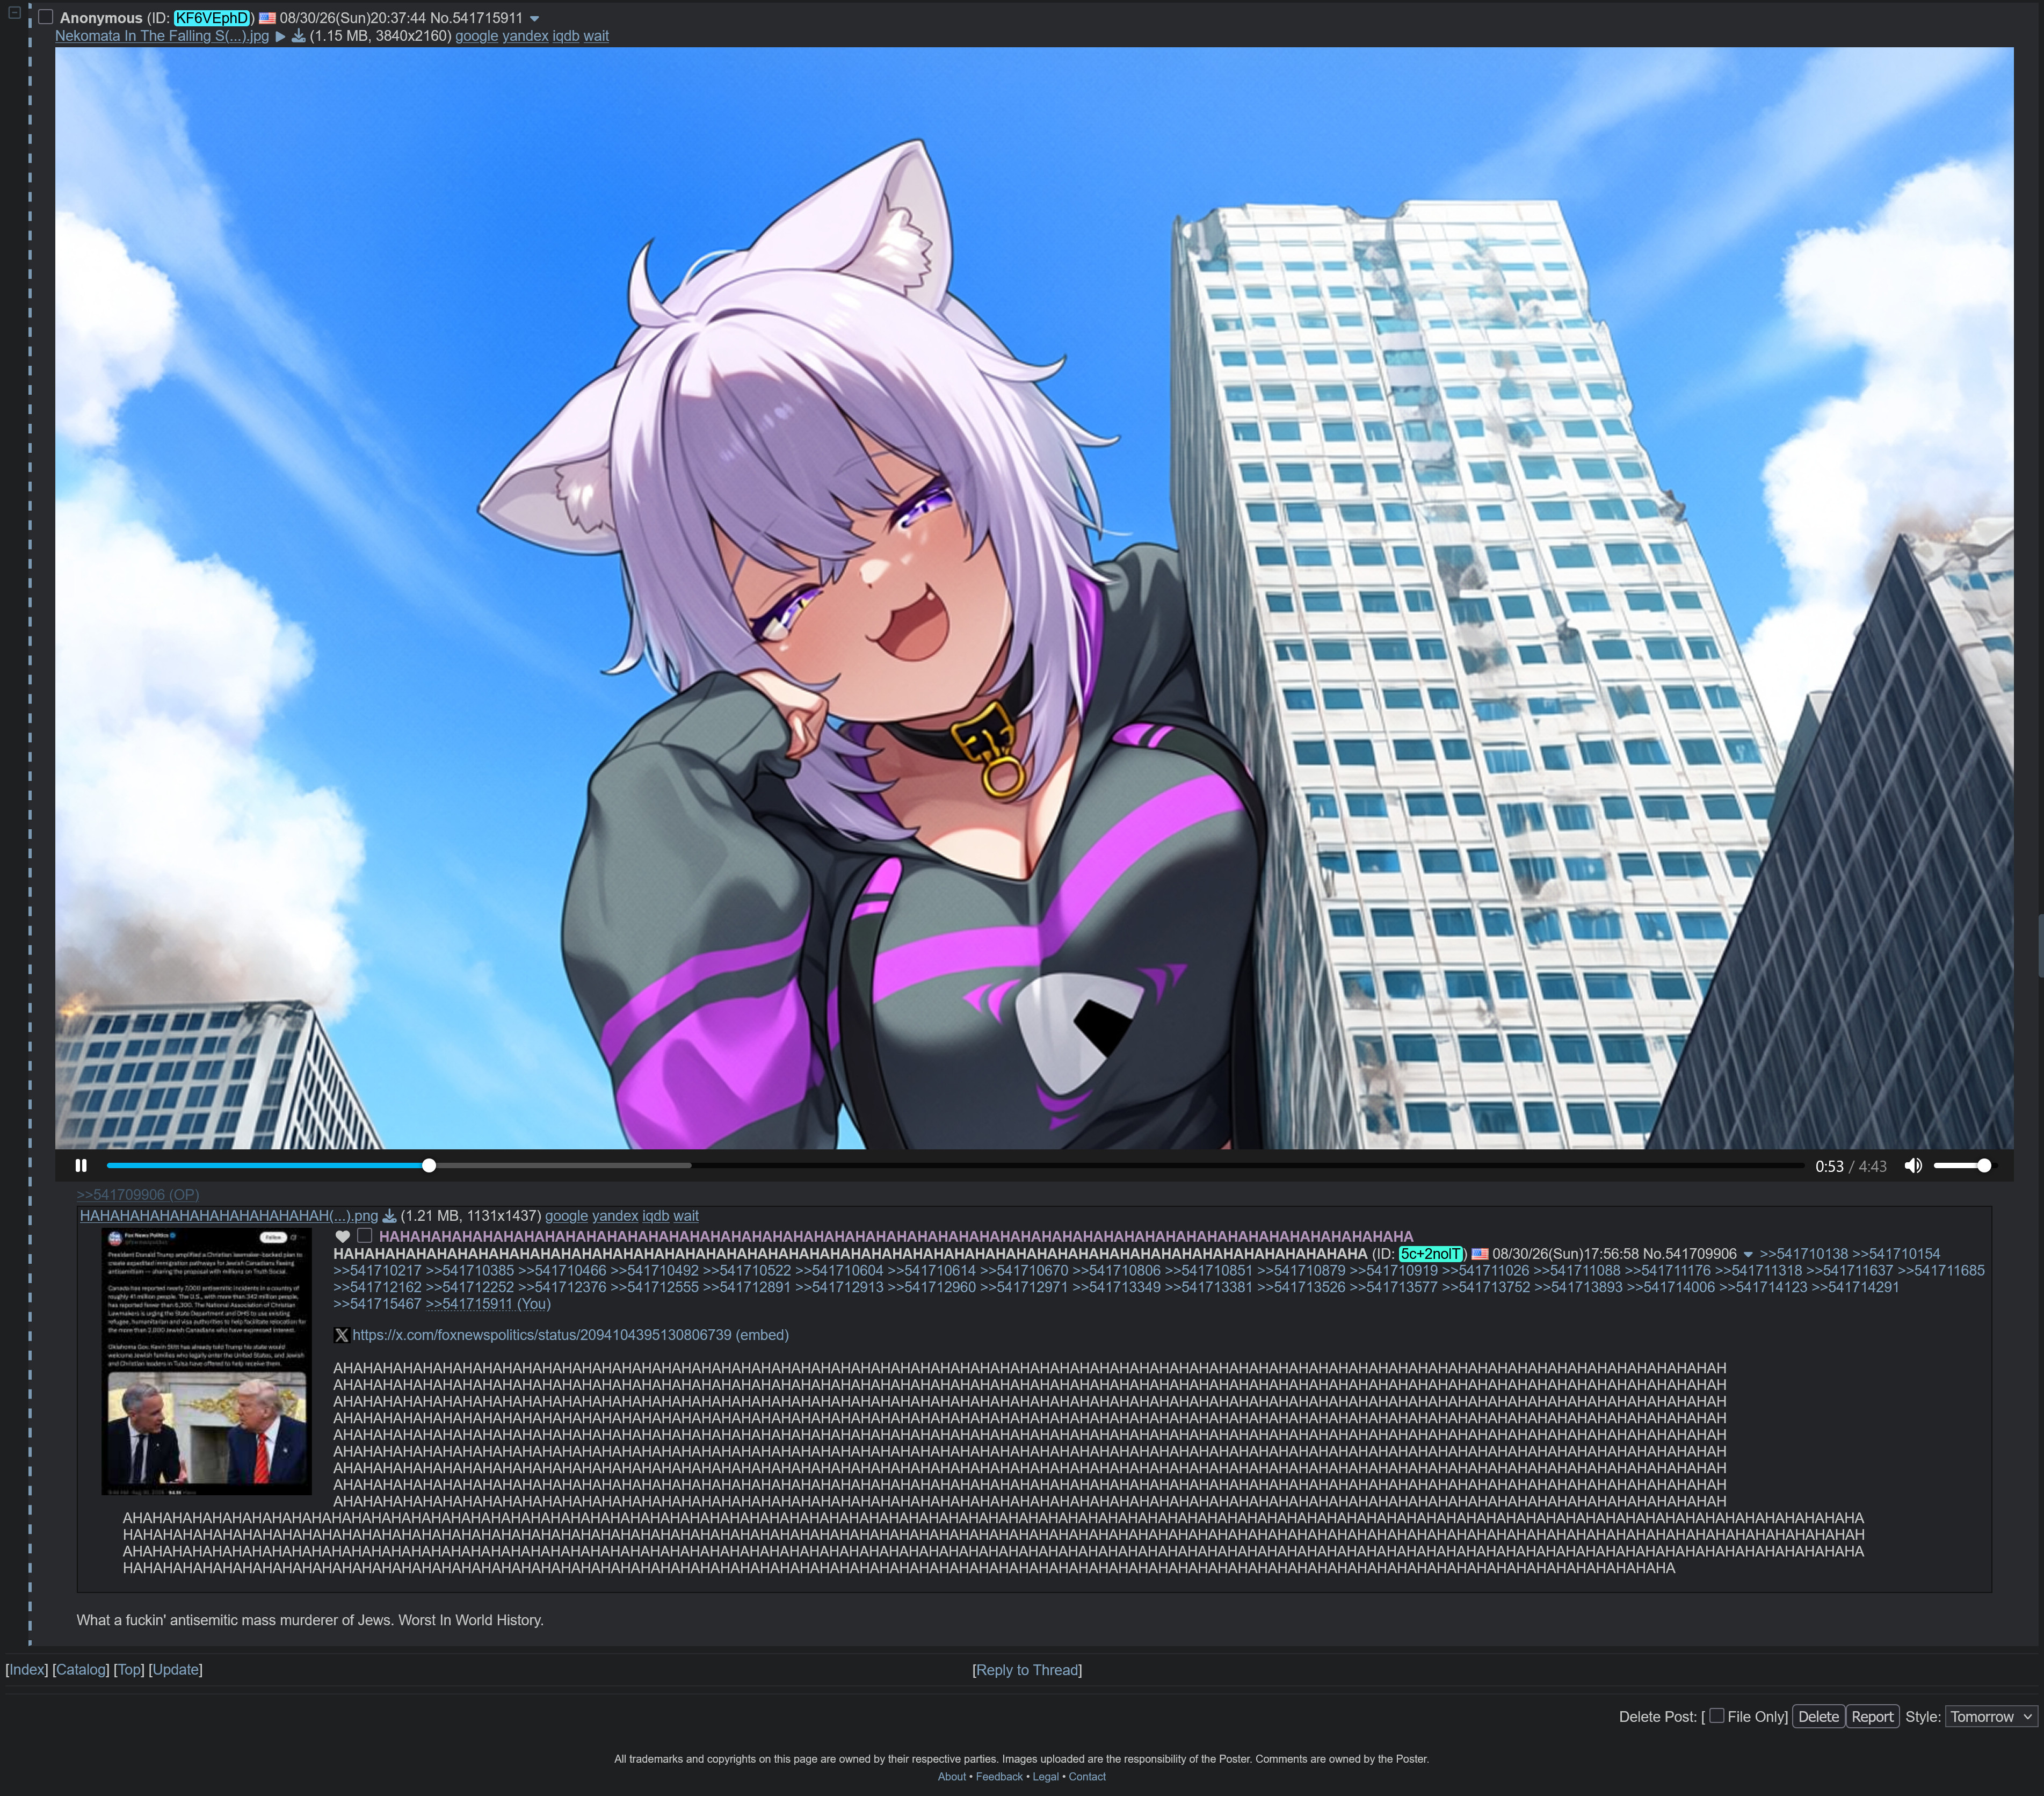This screenshot has width=2044, height=1796.
Task: Click the poster ID KF6VEphD
Action: coord(212,18)
